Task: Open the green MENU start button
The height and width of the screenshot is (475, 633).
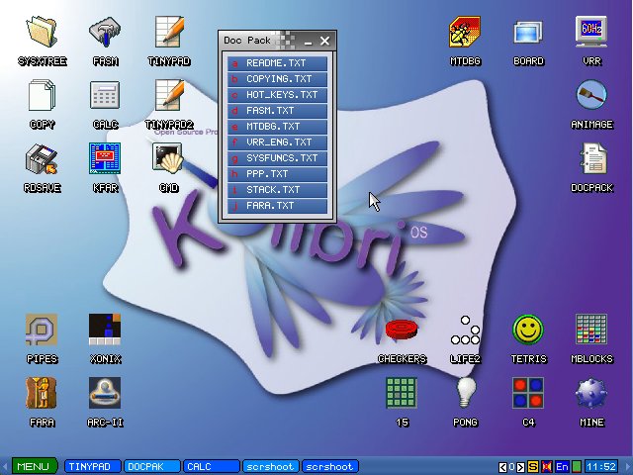Action: [x=33, y=466]
